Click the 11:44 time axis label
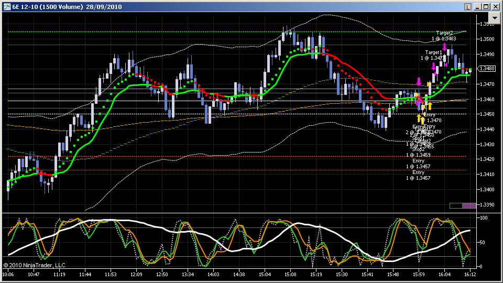 coord(85,274)
